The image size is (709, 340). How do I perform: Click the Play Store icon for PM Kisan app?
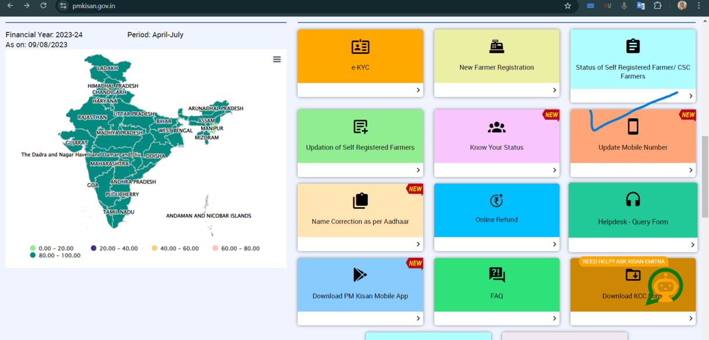[x=360, y=275]
